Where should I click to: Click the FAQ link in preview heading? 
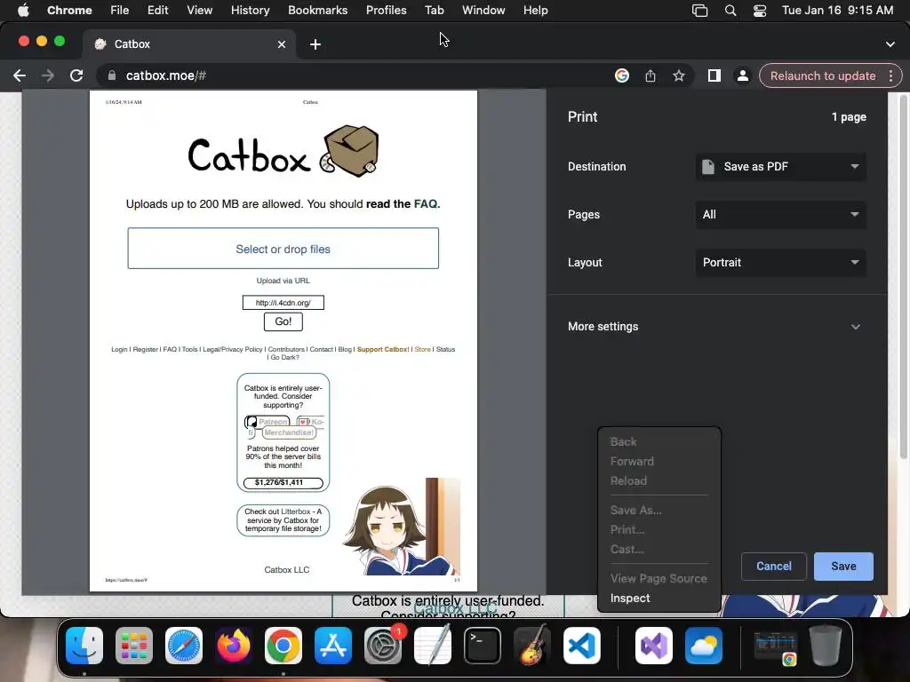(427, 204)
